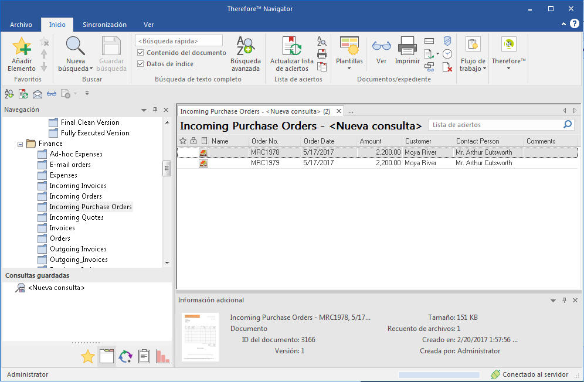Close the Incoming Purchase Orders query tab
Image resolution: width=584 pixels, height=382 pixels.
coord(338,111)
